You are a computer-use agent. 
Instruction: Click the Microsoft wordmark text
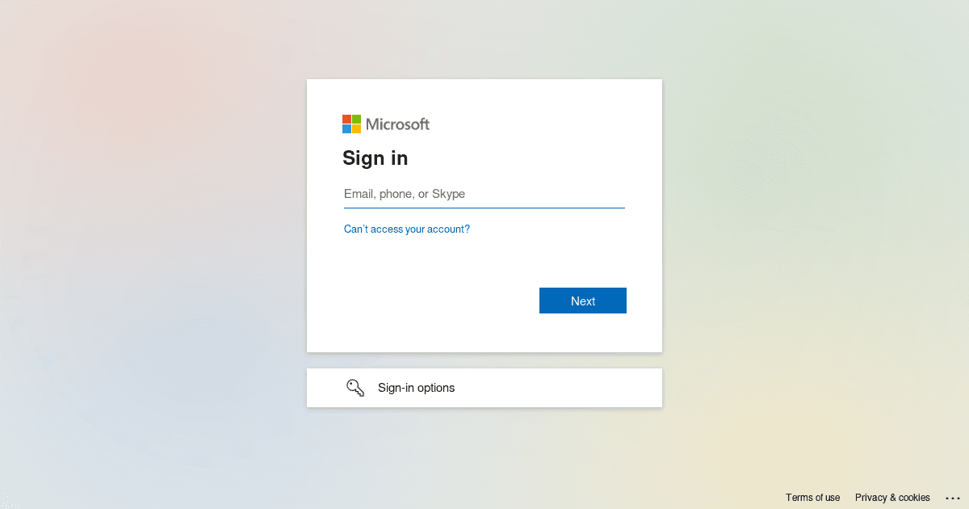(x=397, y=124)
